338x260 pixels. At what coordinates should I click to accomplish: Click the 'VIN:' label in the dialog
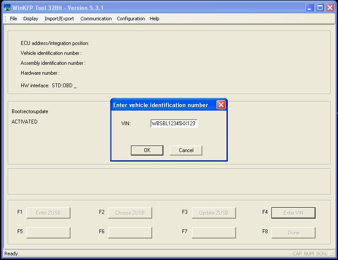(126, 124)
